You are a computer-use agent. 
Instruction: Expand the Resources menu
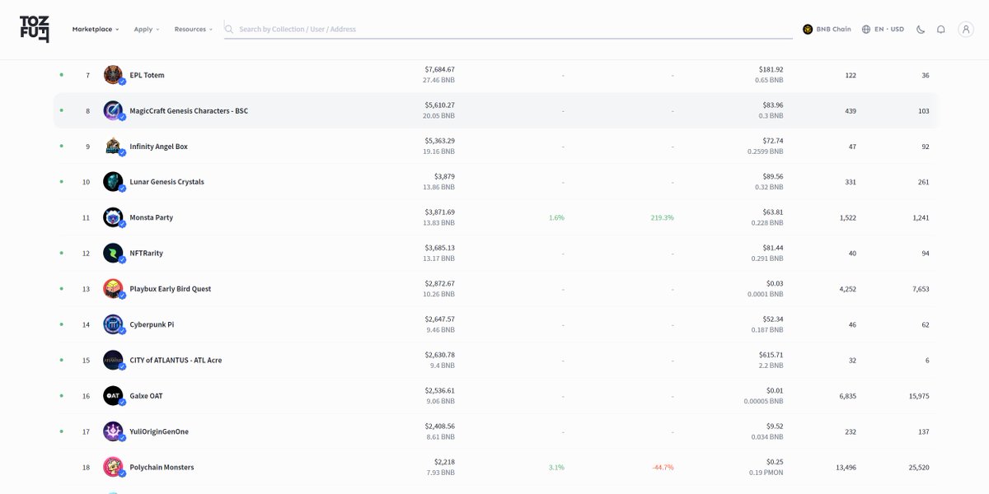pyautogui.click(x=194, y=29)
